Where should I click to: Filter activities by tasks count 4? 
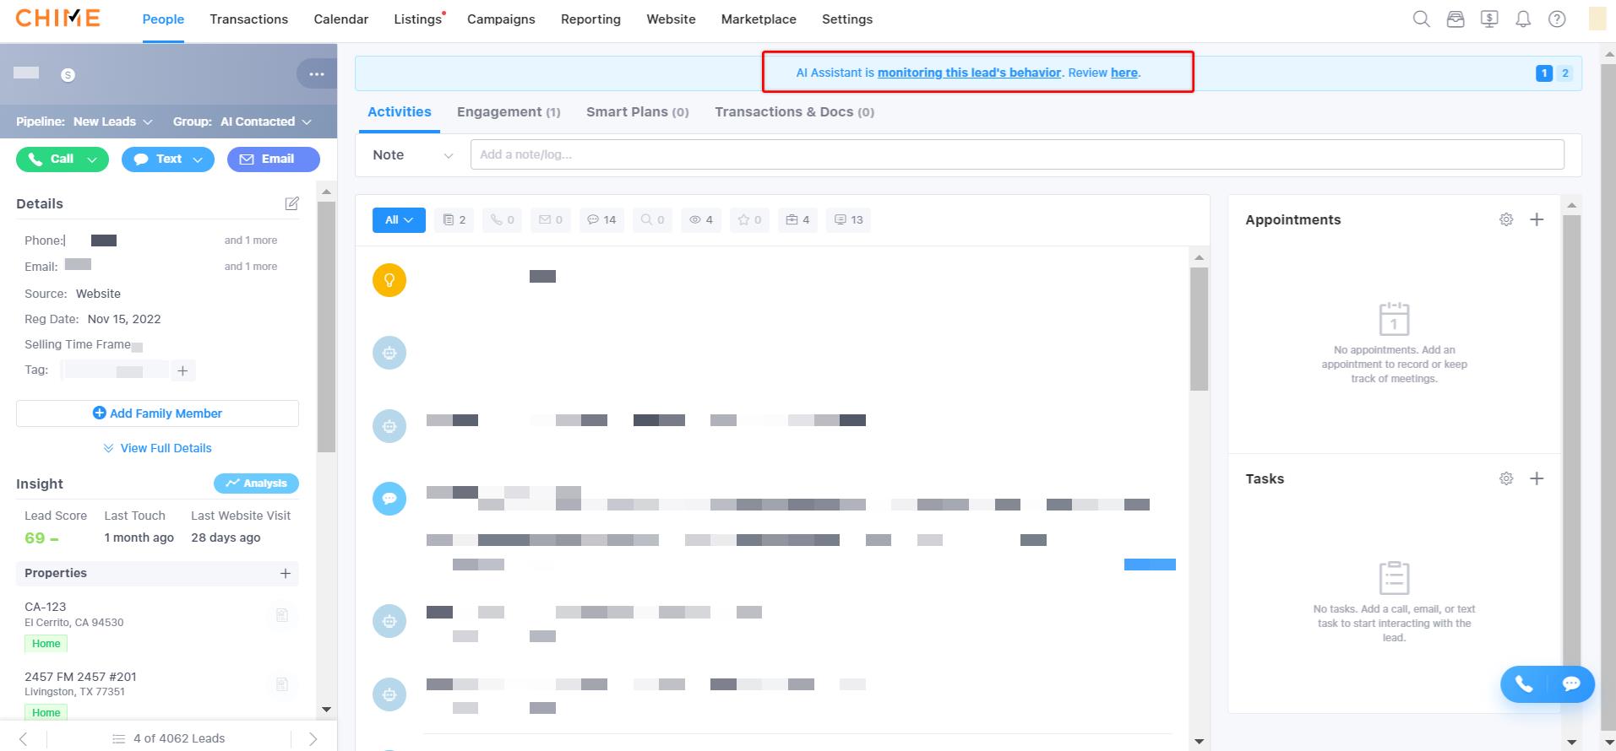pyautogui.click(x=797, y=220)
